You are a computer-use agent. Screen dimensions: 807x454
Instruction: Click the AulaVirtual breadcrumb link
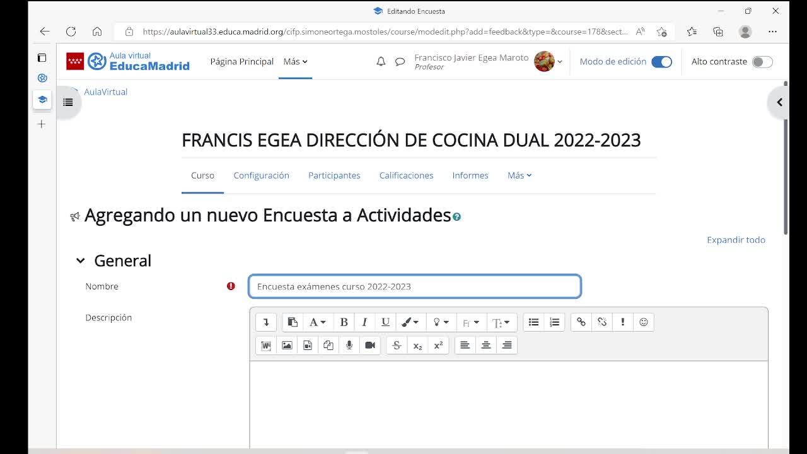point(106,92)
